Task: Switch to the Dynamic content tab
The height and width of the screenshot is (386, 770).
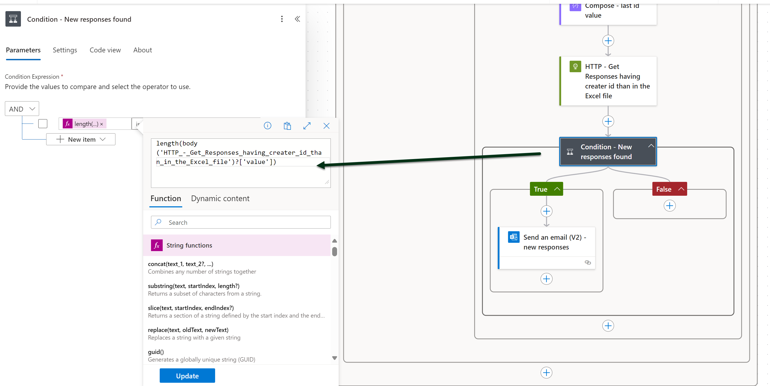Action: 220,198
